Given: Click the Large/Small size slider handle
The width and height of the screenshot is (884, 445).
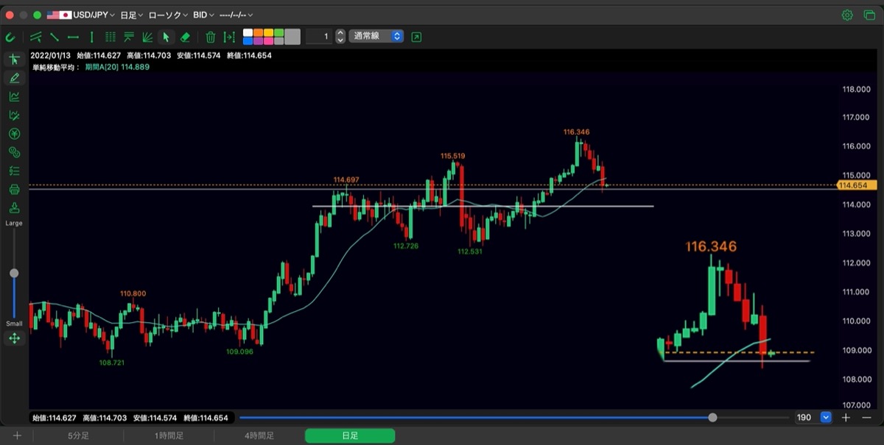Looking at the screenshot, I should click(14, 274).
